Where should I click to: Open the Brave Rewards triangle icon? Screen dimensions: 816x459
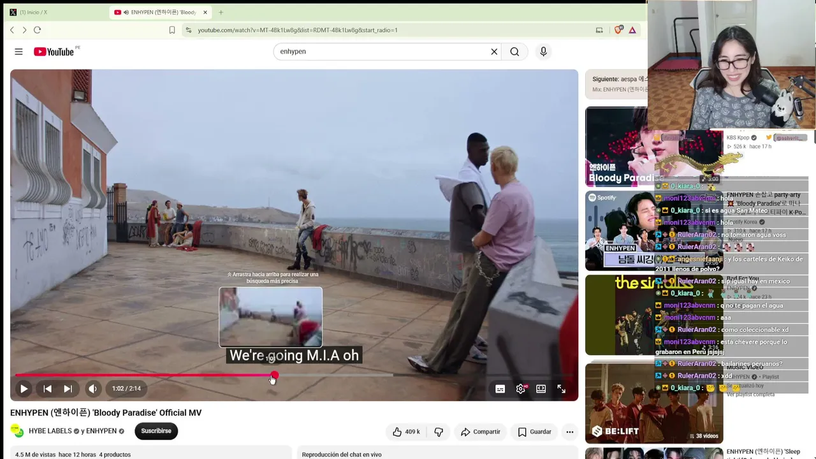(632, 30)
